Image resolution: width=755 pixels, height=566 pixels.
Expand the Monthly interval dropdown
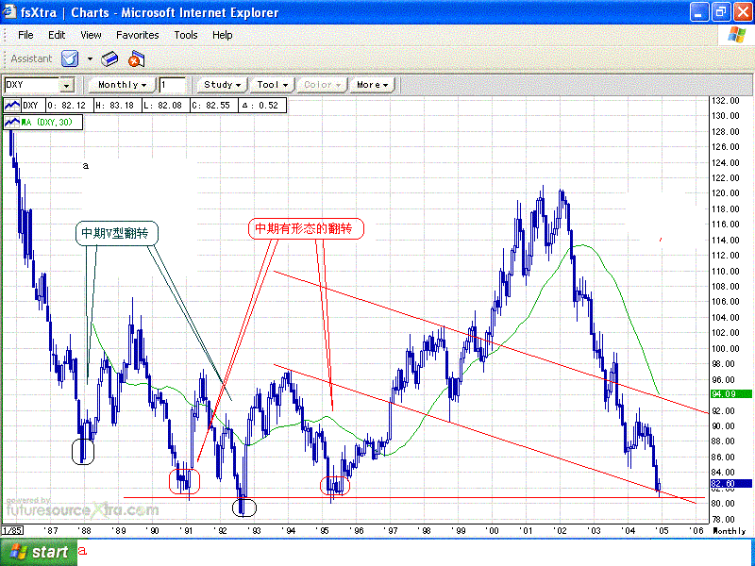tap(123, 85)
